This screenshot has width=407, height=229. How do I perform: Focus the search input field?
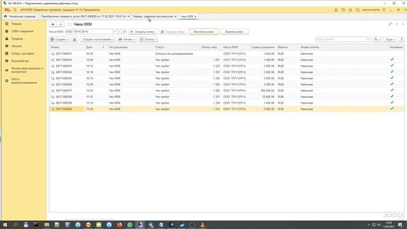coord(341,39)
